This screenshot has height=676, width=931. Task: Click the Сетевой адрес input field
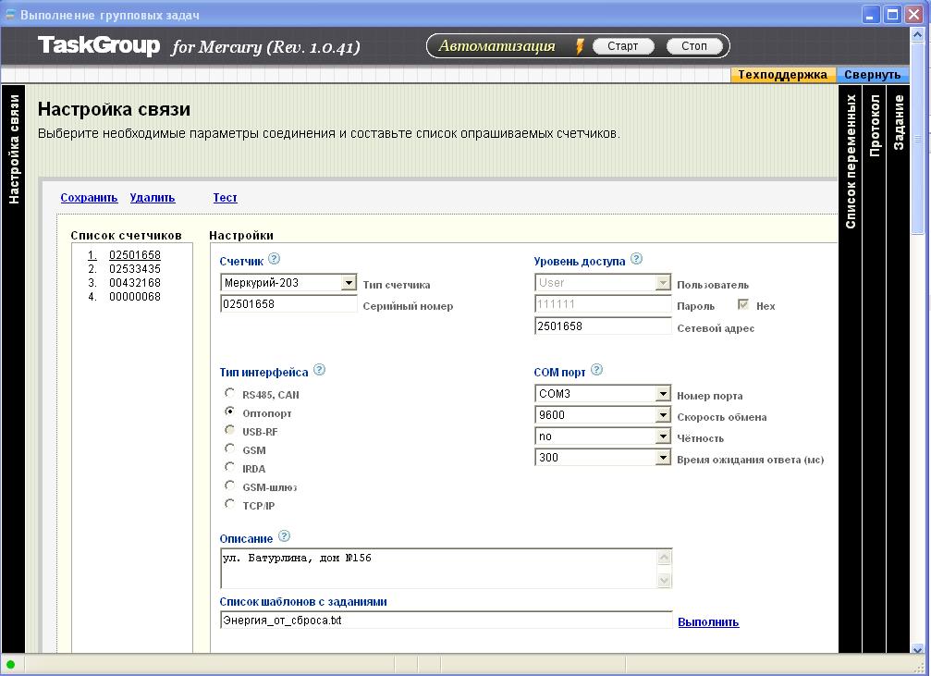[603, 326]
